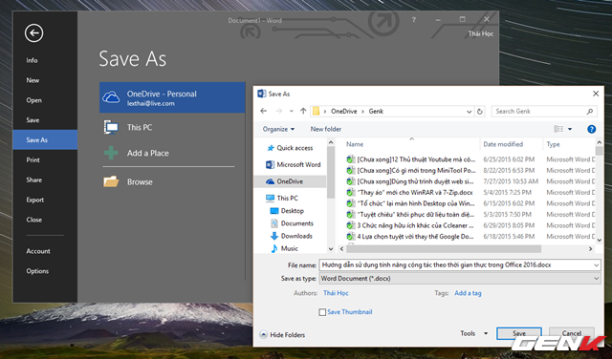Click navigation pane scrollbar down arrow
This screenshot has height=359, width=612.
331,248
